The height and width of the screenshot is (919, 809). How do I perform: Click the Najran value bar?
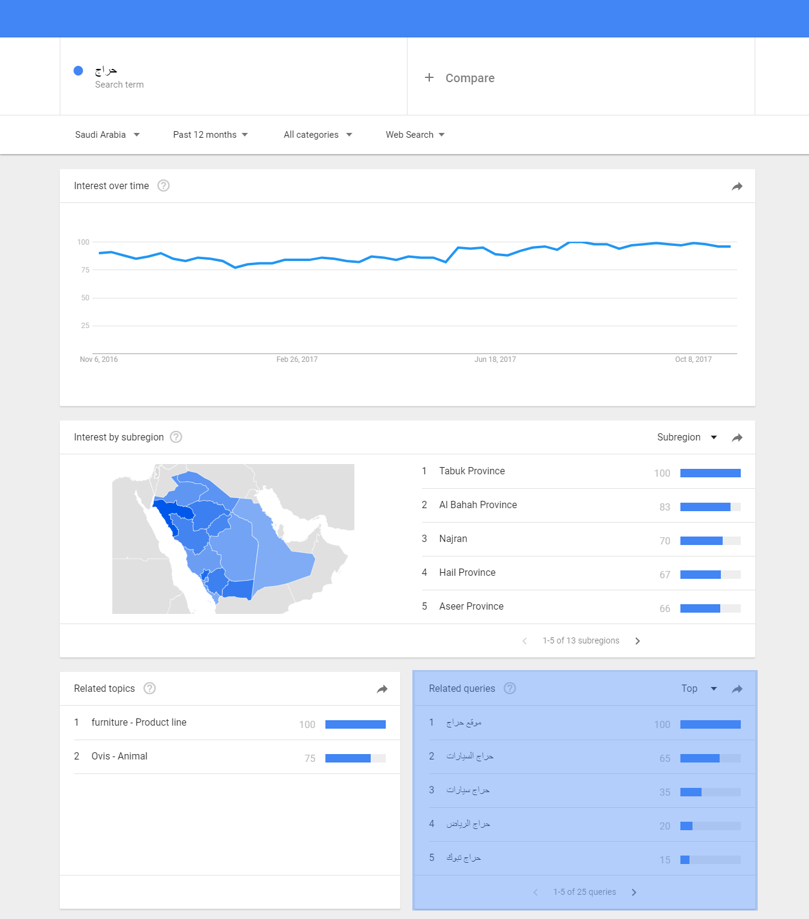(x=711, y=541)
